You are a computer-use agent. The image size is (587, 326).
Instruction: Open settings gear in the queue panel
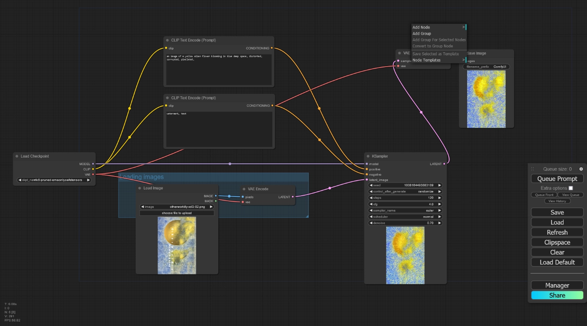click(x=581, y=169)
